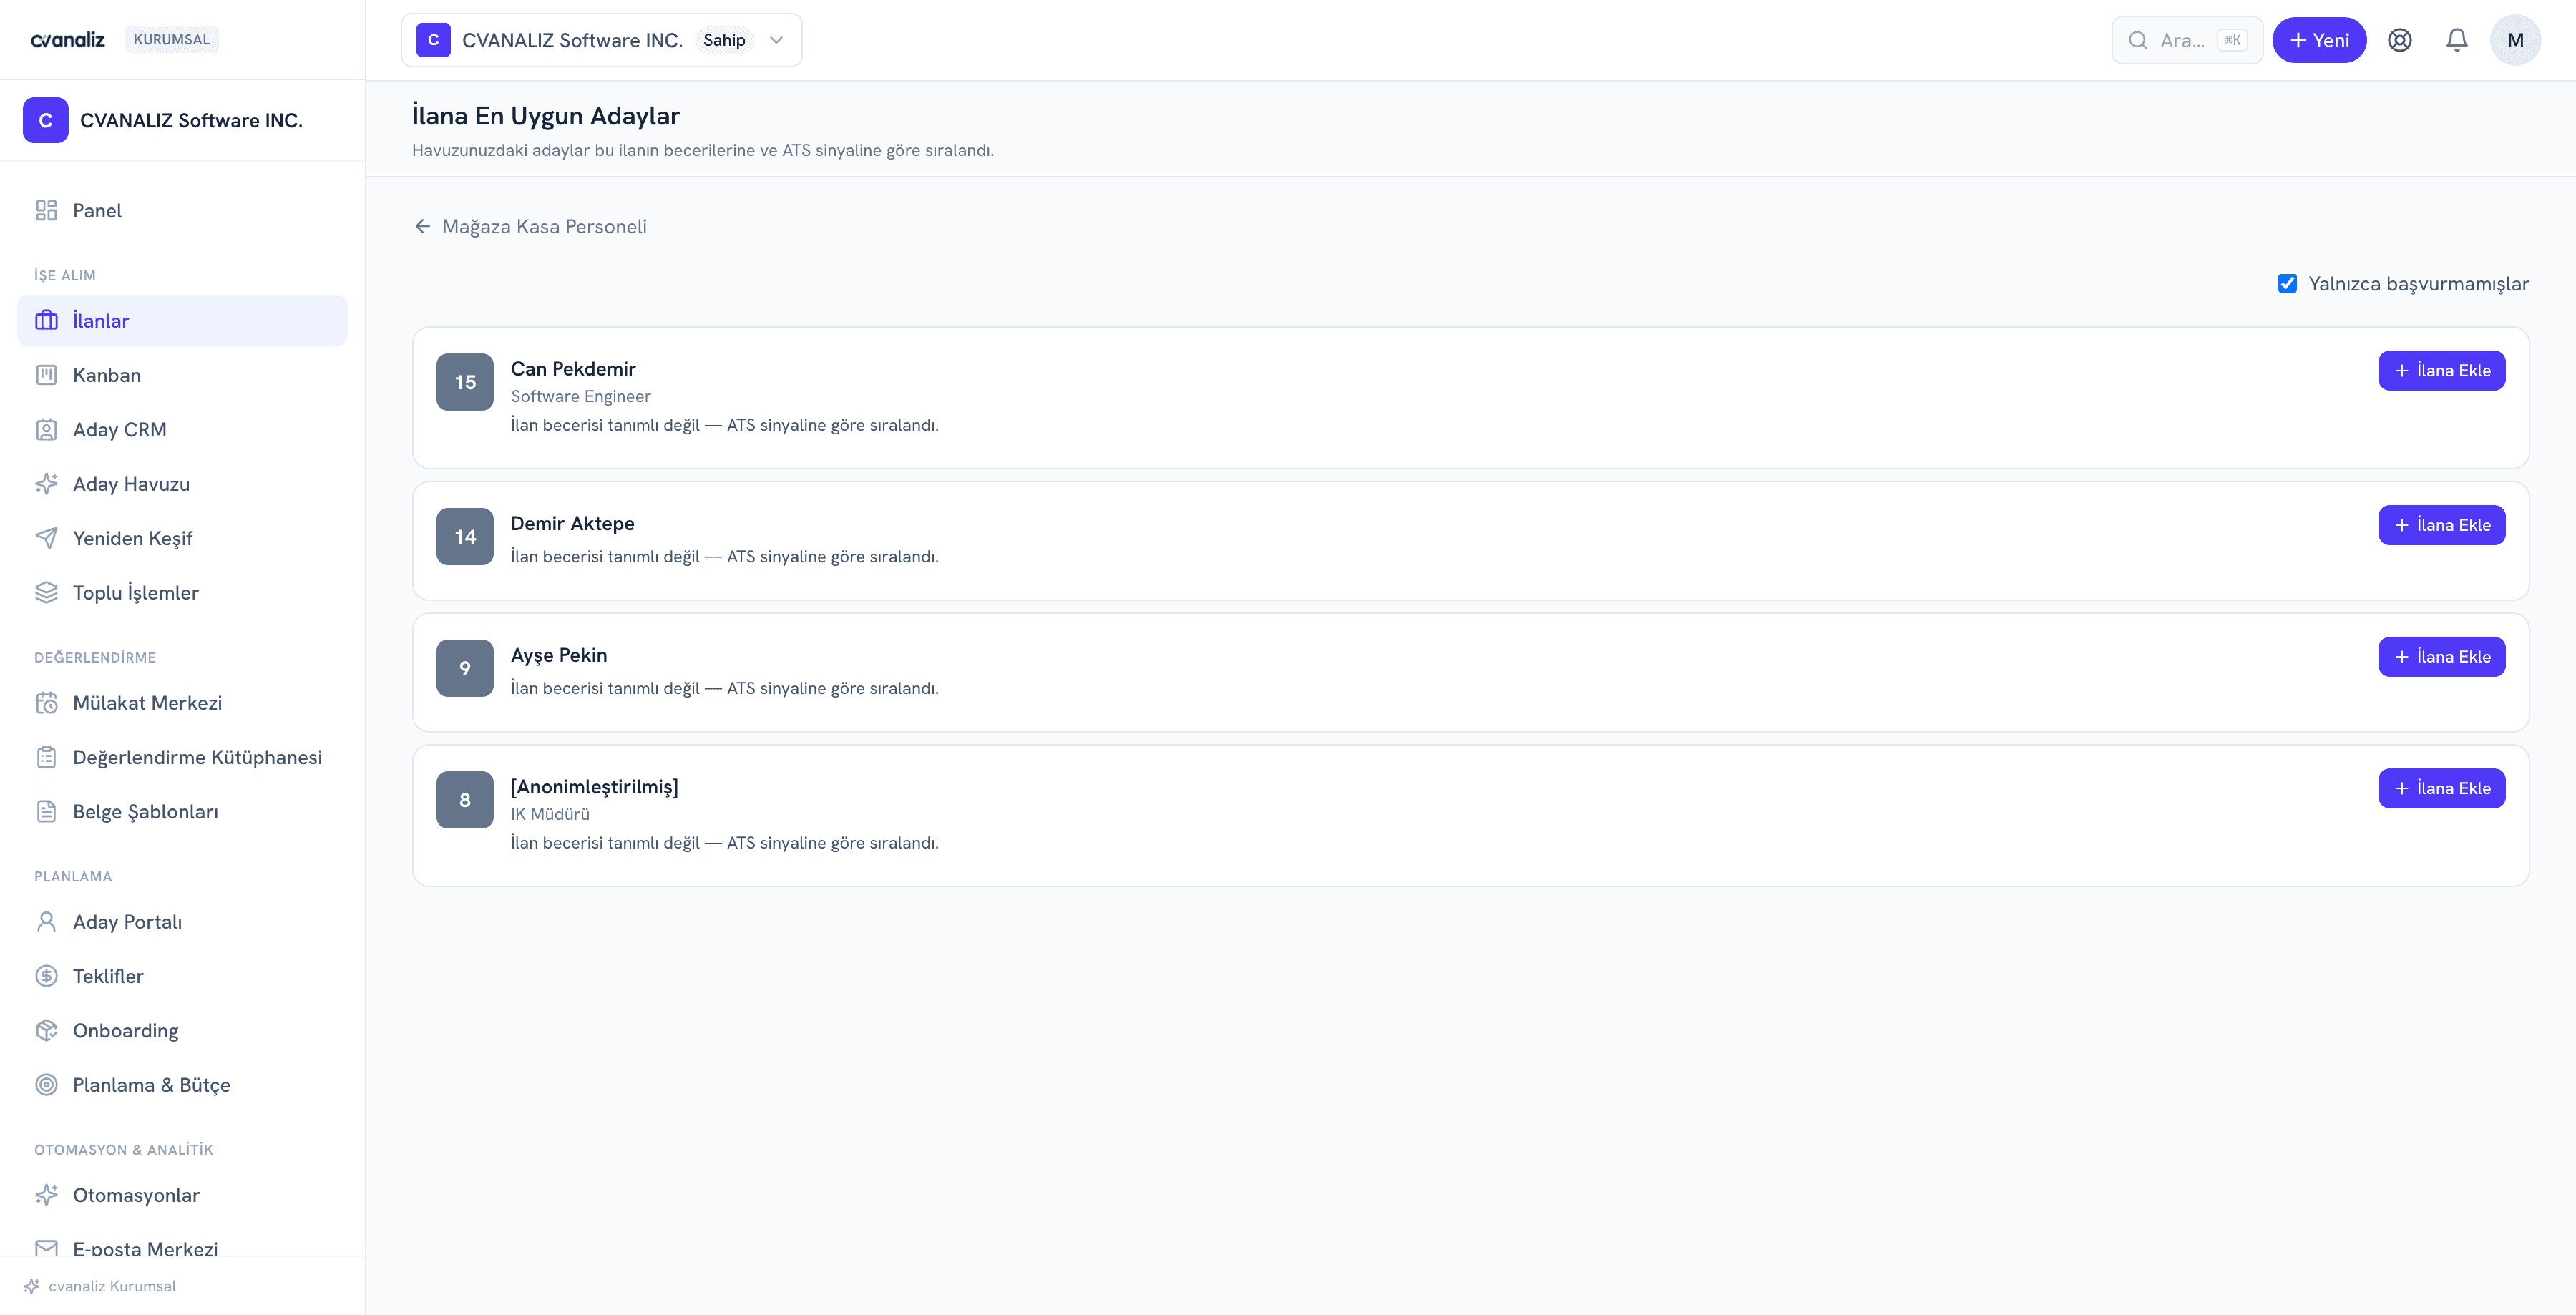Click the Teklifler dollar icon
The width and height of the screenshot is (2576, 1315).
click(46, 976)
